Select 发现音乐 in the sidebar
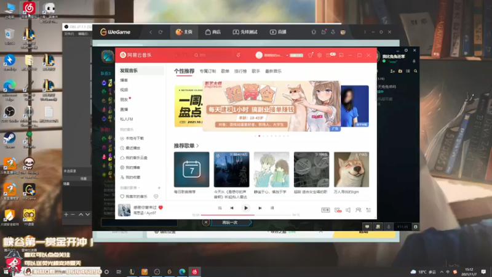The height and width of the screenshot is (277, 492). point(141,71)
